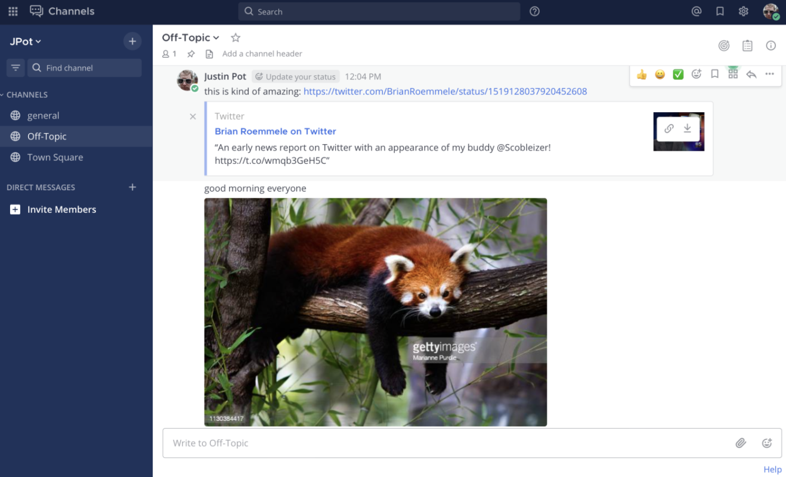The width and height of the screenshot is (786, 477).
Task: Open channel info icon
Action: pos(770,46)
